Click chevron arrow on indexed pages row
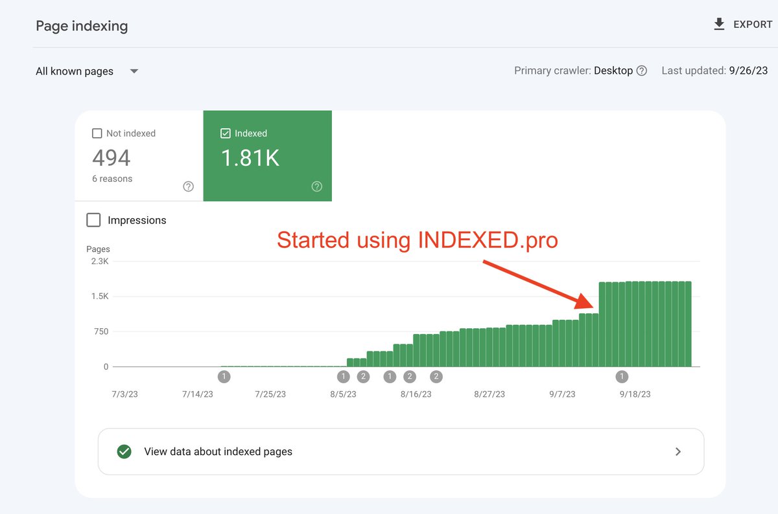The height and width of the screenshot is (514, 778). pyautogui.click(x=678, y=452)
